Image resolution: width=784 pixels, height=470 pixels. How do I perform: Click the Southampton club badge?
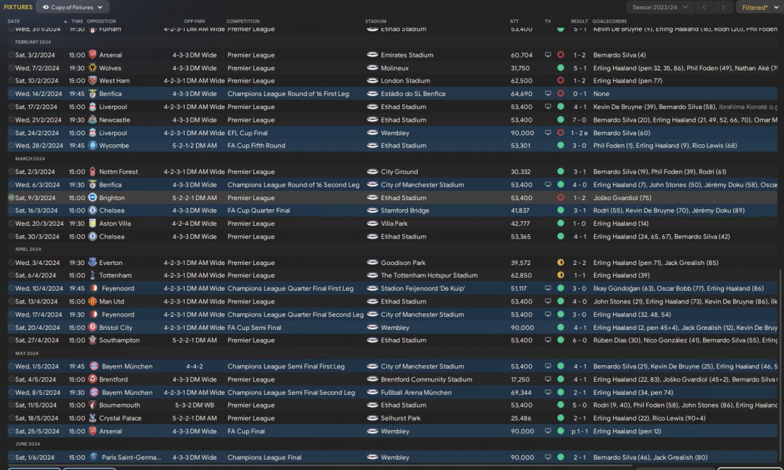coord(92,340)
